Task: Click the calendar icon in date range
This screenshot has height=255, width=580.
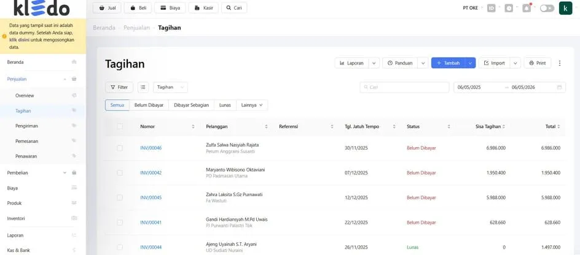Action: [559, 88]
